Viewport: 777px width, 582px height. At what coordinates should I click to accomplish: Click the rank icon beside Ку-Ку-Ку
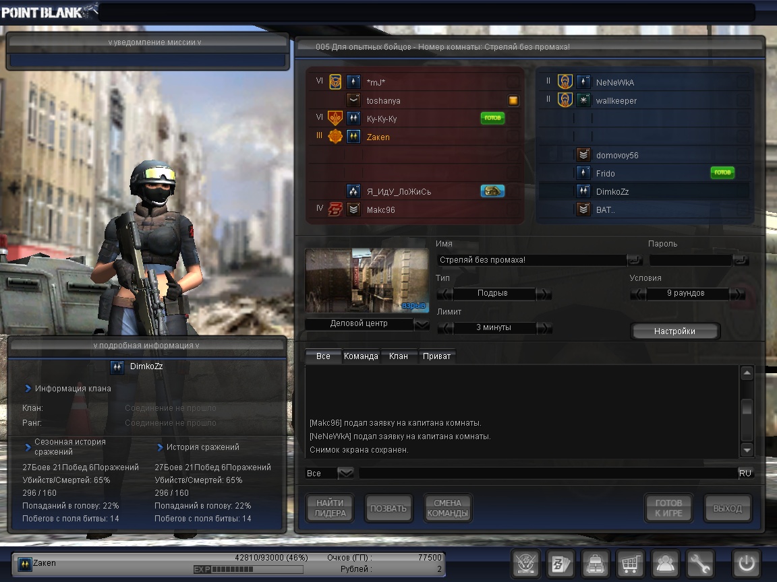pos(353,119)
